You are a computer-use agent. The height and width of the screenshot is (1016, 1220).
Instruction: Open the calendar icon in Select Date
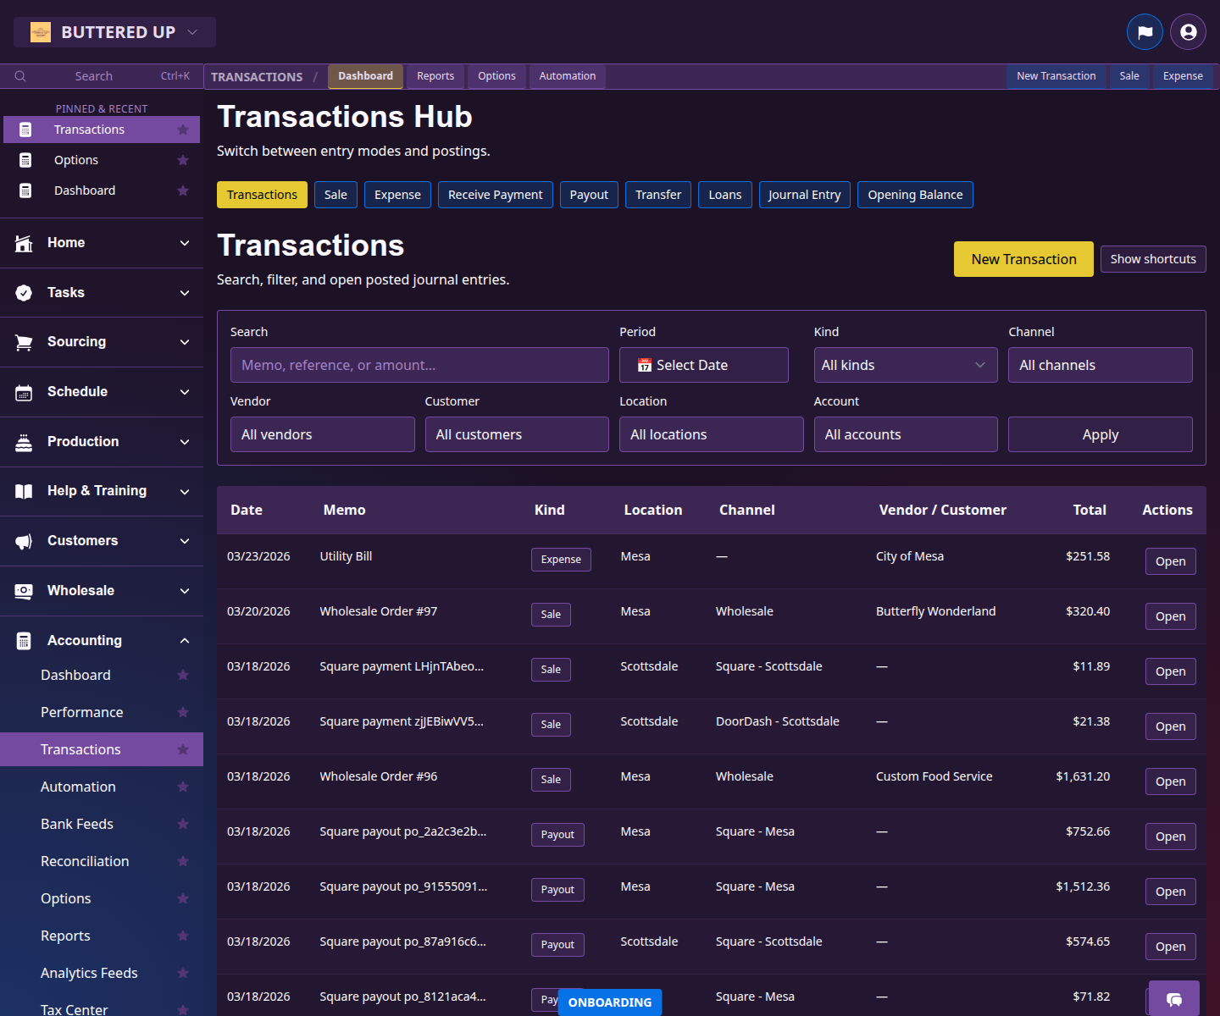[x=645, y=365]
